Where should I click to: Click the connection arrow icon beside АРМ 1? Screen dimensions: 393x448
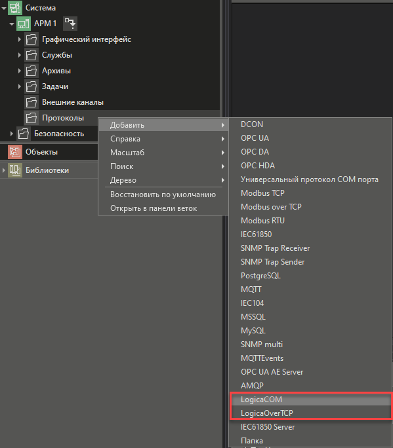click(x=70, y=23)
